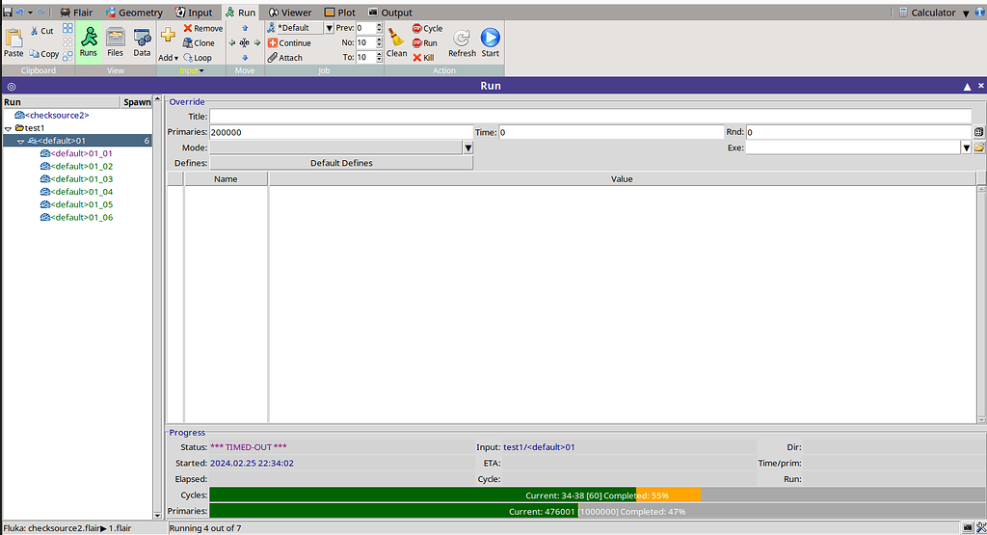Click the Primaries field showing 200000
Viewport: 987px width, 535px height.
pos(341,132)
